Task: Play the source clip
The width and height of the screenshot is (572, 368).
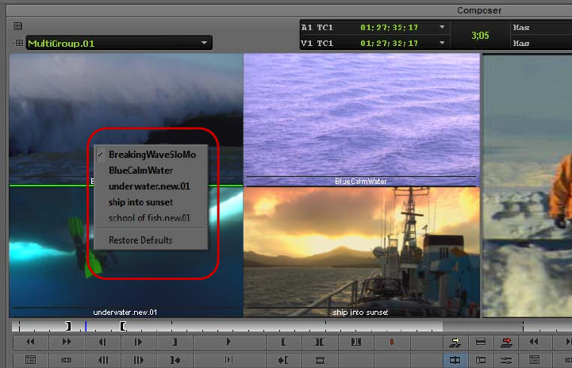Action: coord(228,342)
